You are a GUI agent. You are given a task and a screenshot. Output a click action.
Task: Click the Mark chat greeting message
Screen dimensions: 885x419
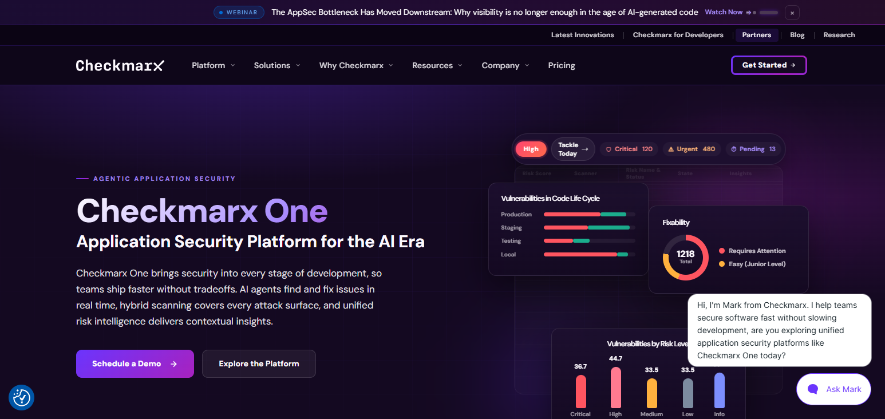(780, 330)
